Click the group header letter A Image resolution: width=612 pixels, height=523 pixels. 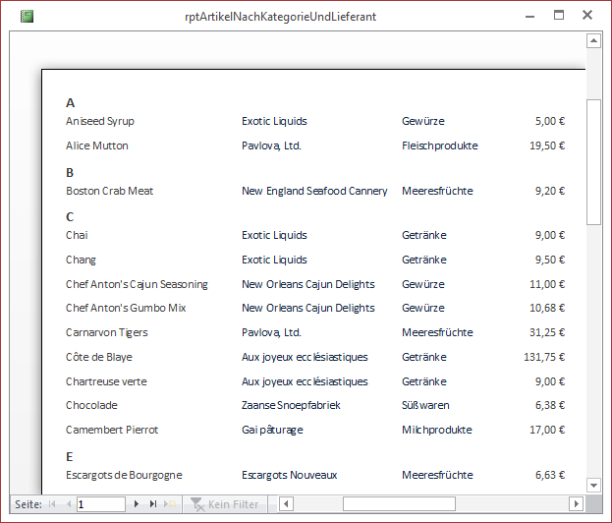71,102
